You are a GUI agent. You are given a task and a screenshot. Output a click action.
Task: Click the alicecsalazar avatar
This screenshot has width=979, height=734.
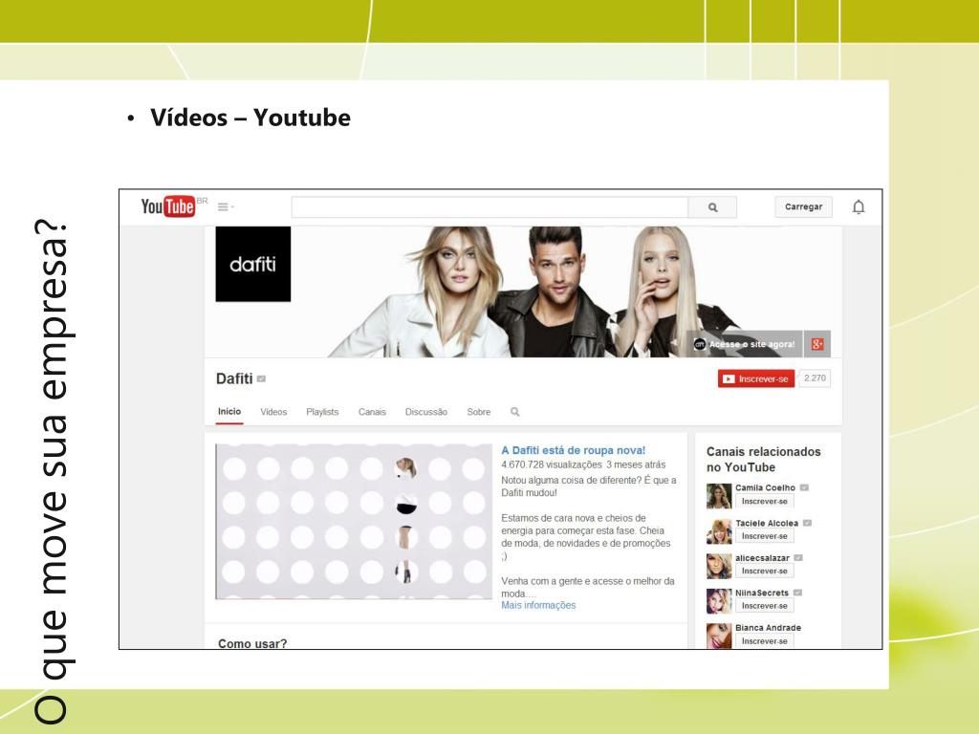click(x=719, y=566)
